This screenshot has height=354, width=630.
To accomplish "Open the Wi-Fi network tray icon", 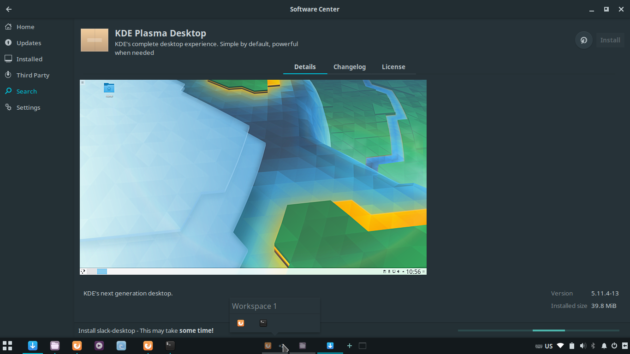I will (560, 346).
